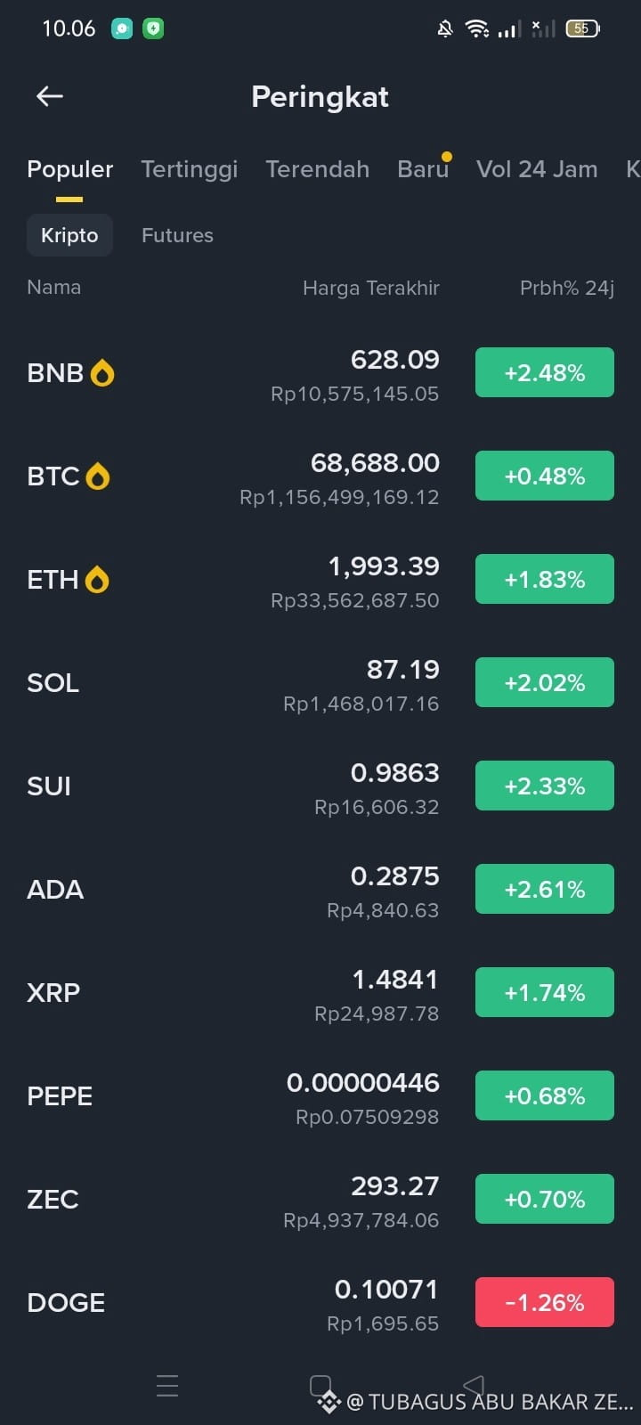Tap the flame icon beside ETH
This screenshot has width=641, height=1425.
97,580
